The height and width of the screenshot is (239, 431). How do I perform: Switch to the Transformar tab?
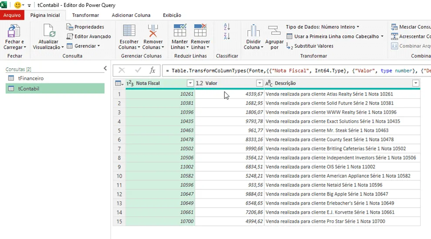point(85,15)
